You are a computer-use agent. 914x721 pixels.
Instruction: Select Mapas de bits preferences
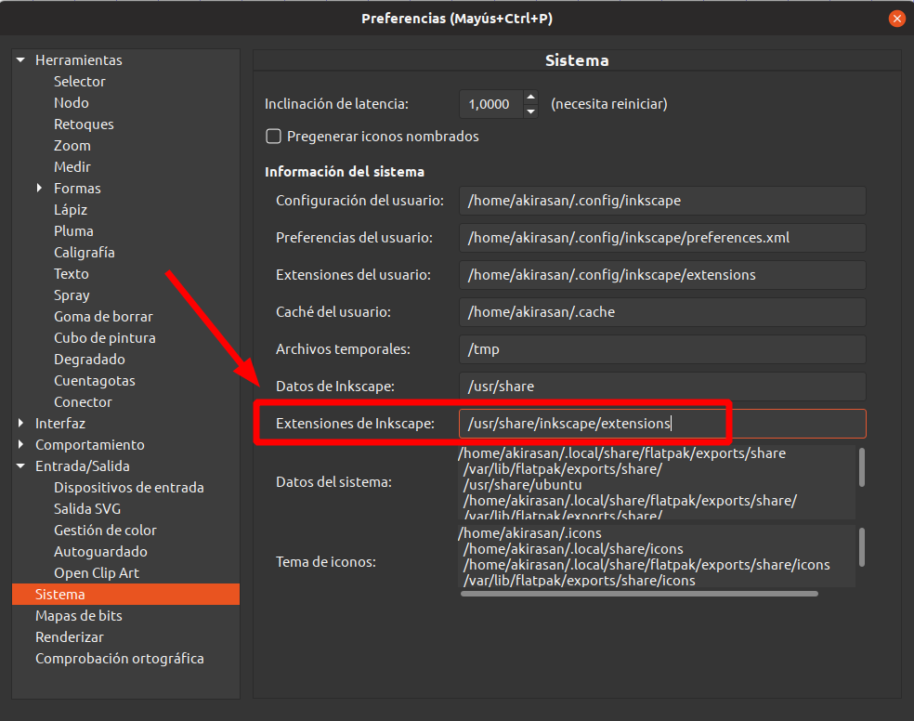[x=79, y=615]
